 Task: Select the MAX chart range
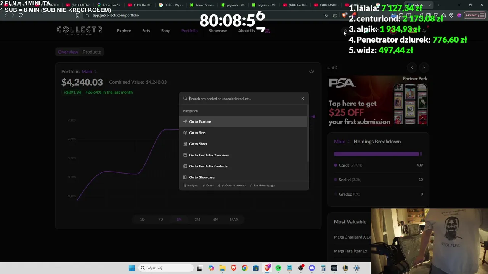tap(234, 219)
